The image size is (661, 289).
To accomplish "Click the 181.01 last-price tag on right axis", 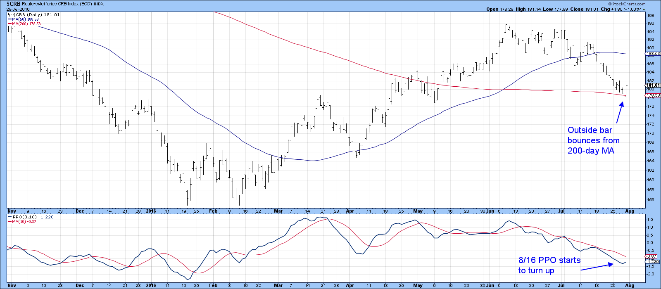I will tap(652, 85).
